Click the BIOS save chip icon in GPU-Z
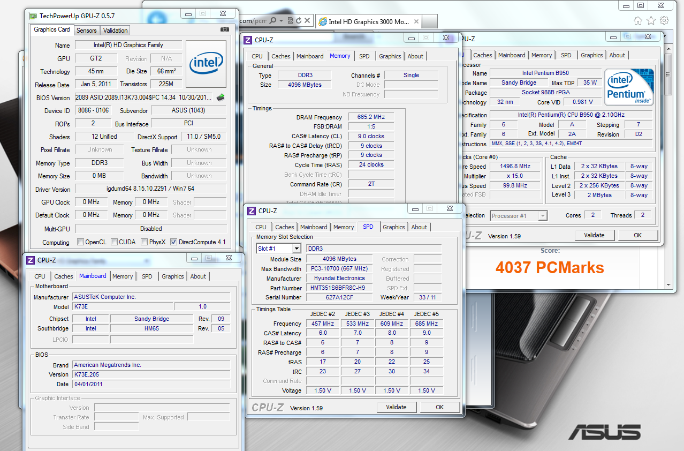The height and width of the screenshot is (451, 684). 221,97
